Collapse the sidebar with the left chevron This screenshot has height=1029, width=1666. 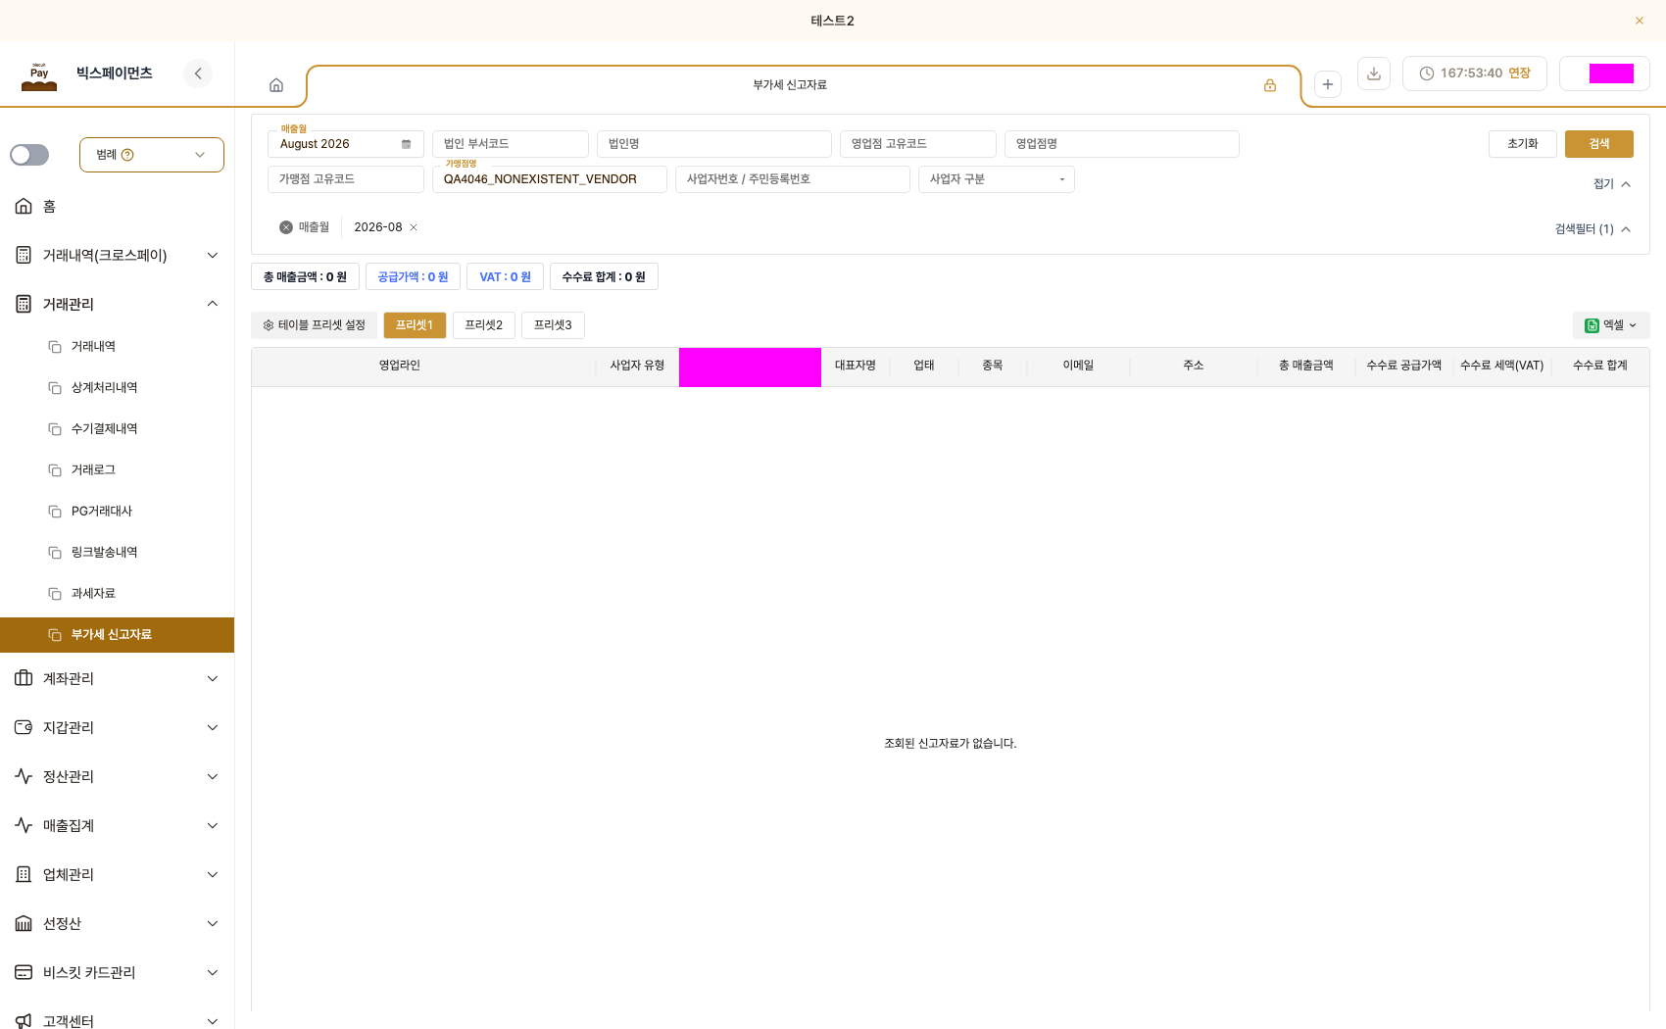tap(198, 73)
